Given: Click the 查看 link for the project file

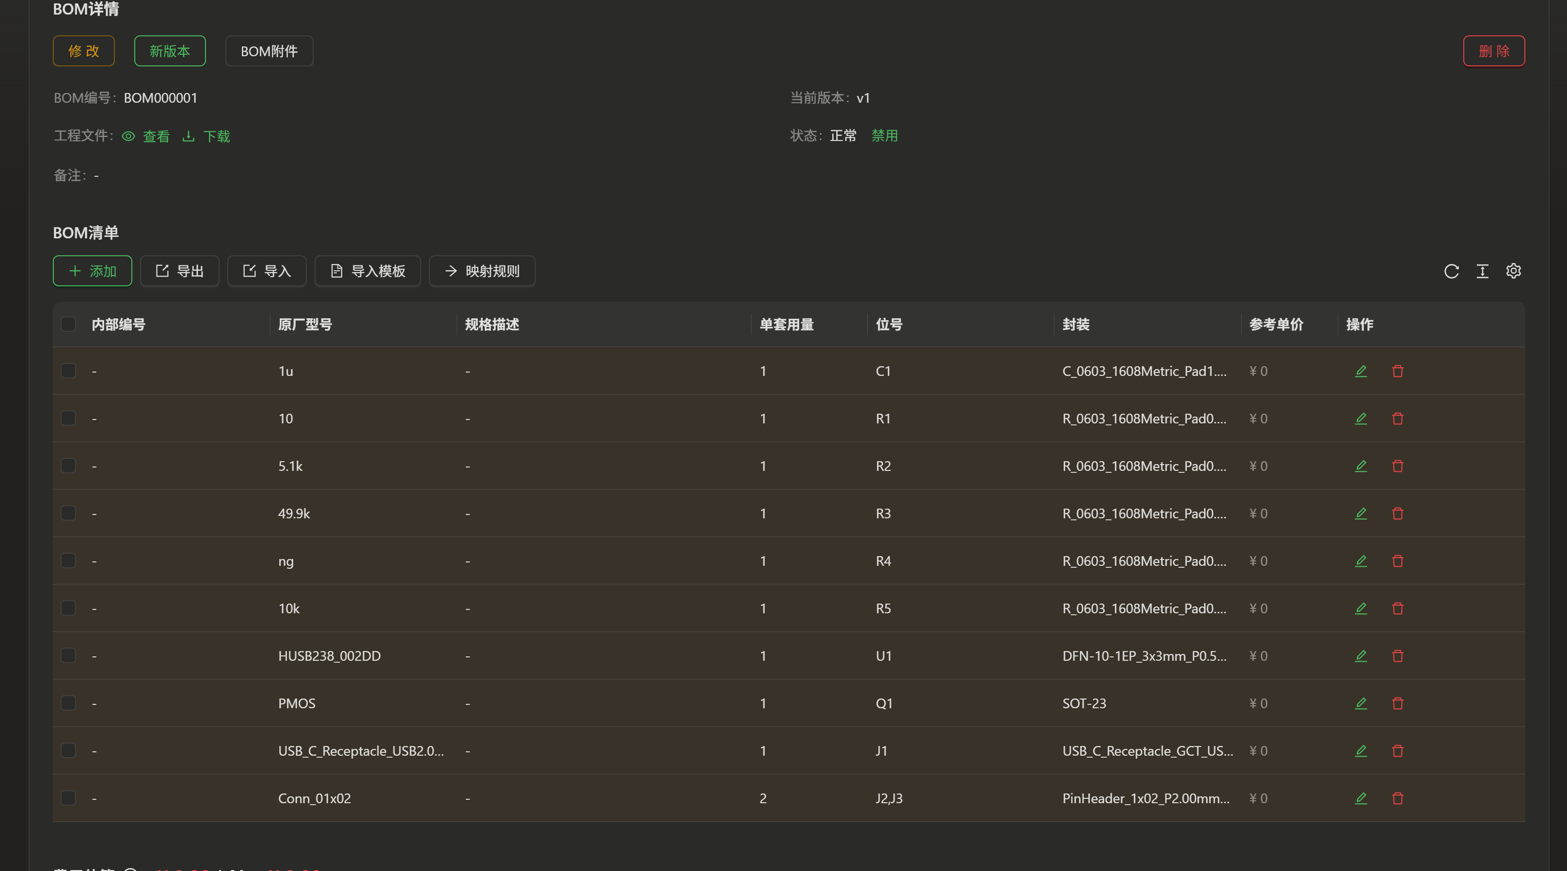Looking at the screenshot, I should (x=156, y=136).
